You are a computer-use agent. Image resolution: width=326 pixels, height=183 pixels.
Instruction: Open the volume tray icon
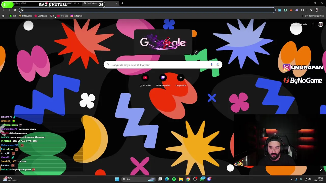tap(310, 179)
